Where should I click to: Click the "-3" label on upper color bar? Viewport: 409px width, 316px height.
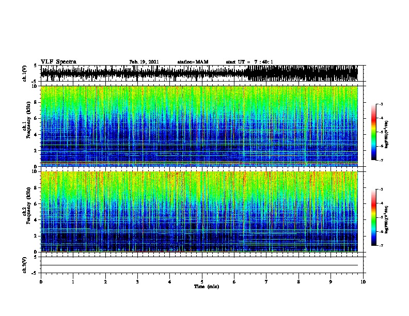tap(381, 104)
